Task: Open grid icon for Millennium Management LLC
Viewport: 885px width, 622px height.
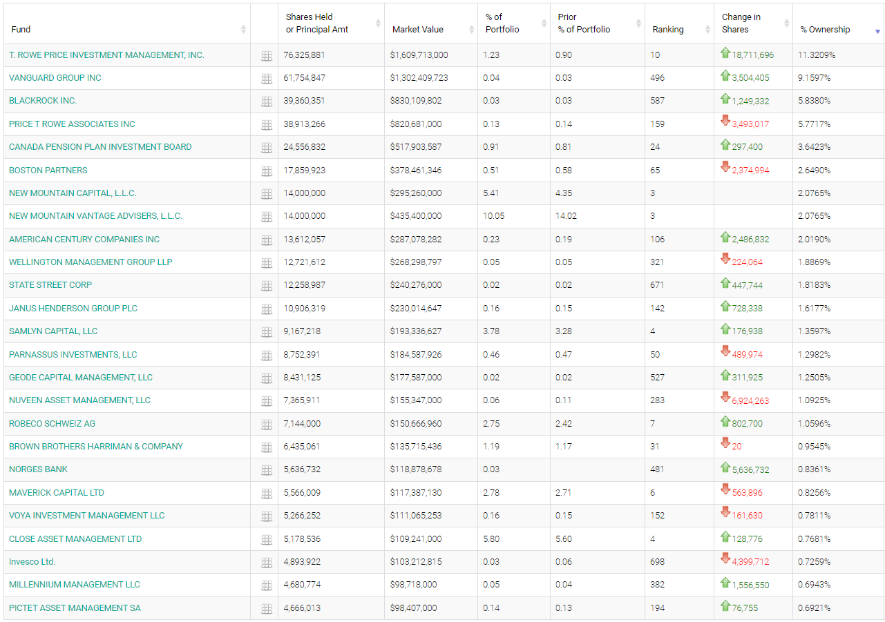Action: click(x=266, y=585)
